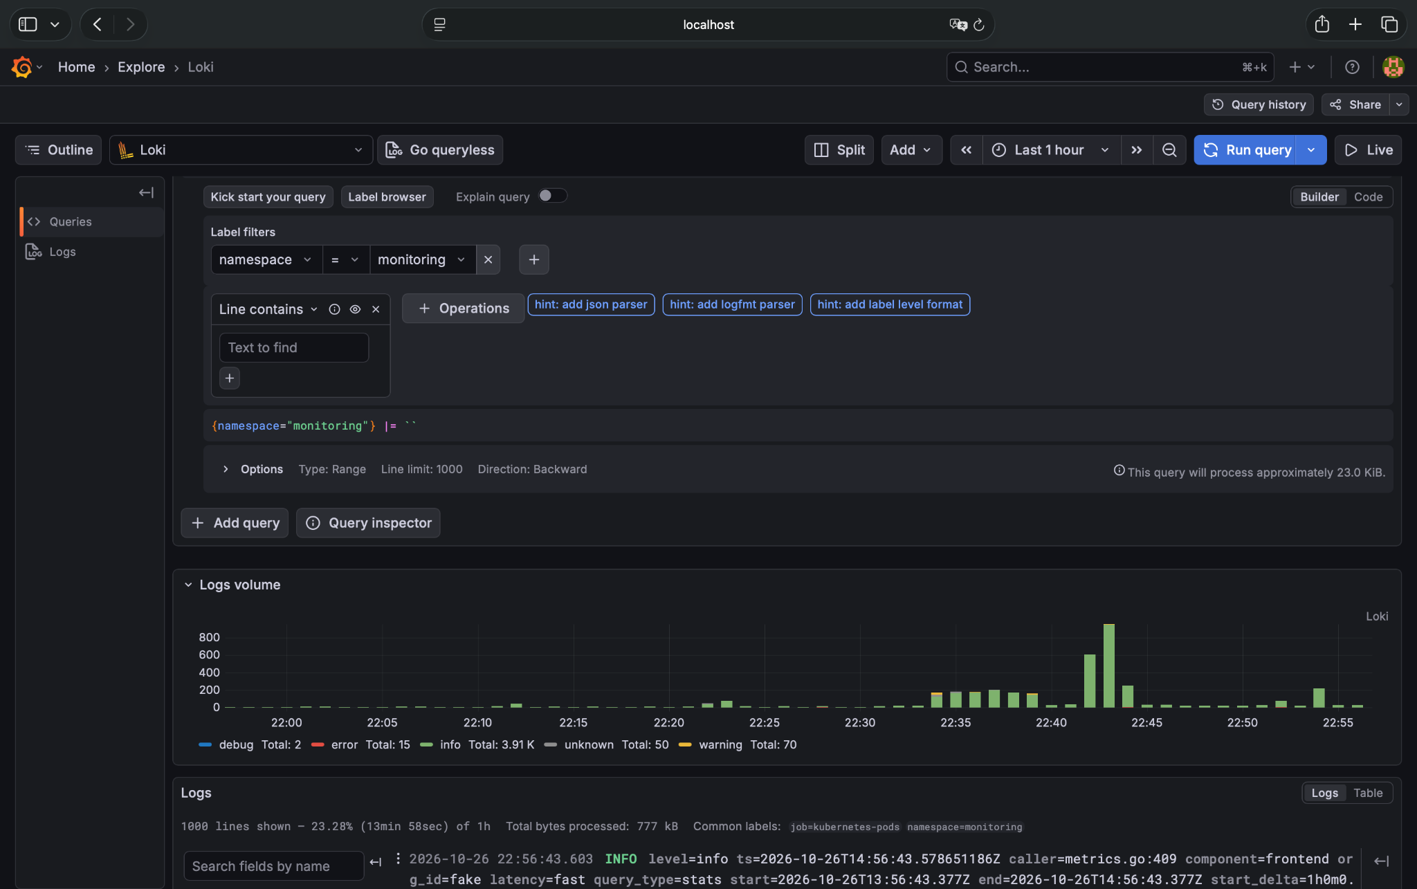Screen dimensions: 1417x889
Task: Open the namespace label dropdown
Action: [x=266, y=259]
